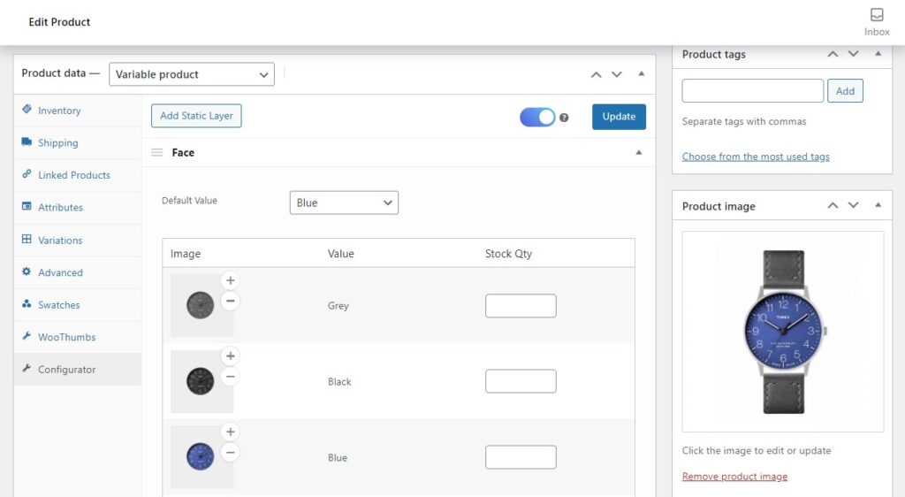Remove image with minus on Grey row
The width and height of the screenshot is (905, 497).
point(231,301)
